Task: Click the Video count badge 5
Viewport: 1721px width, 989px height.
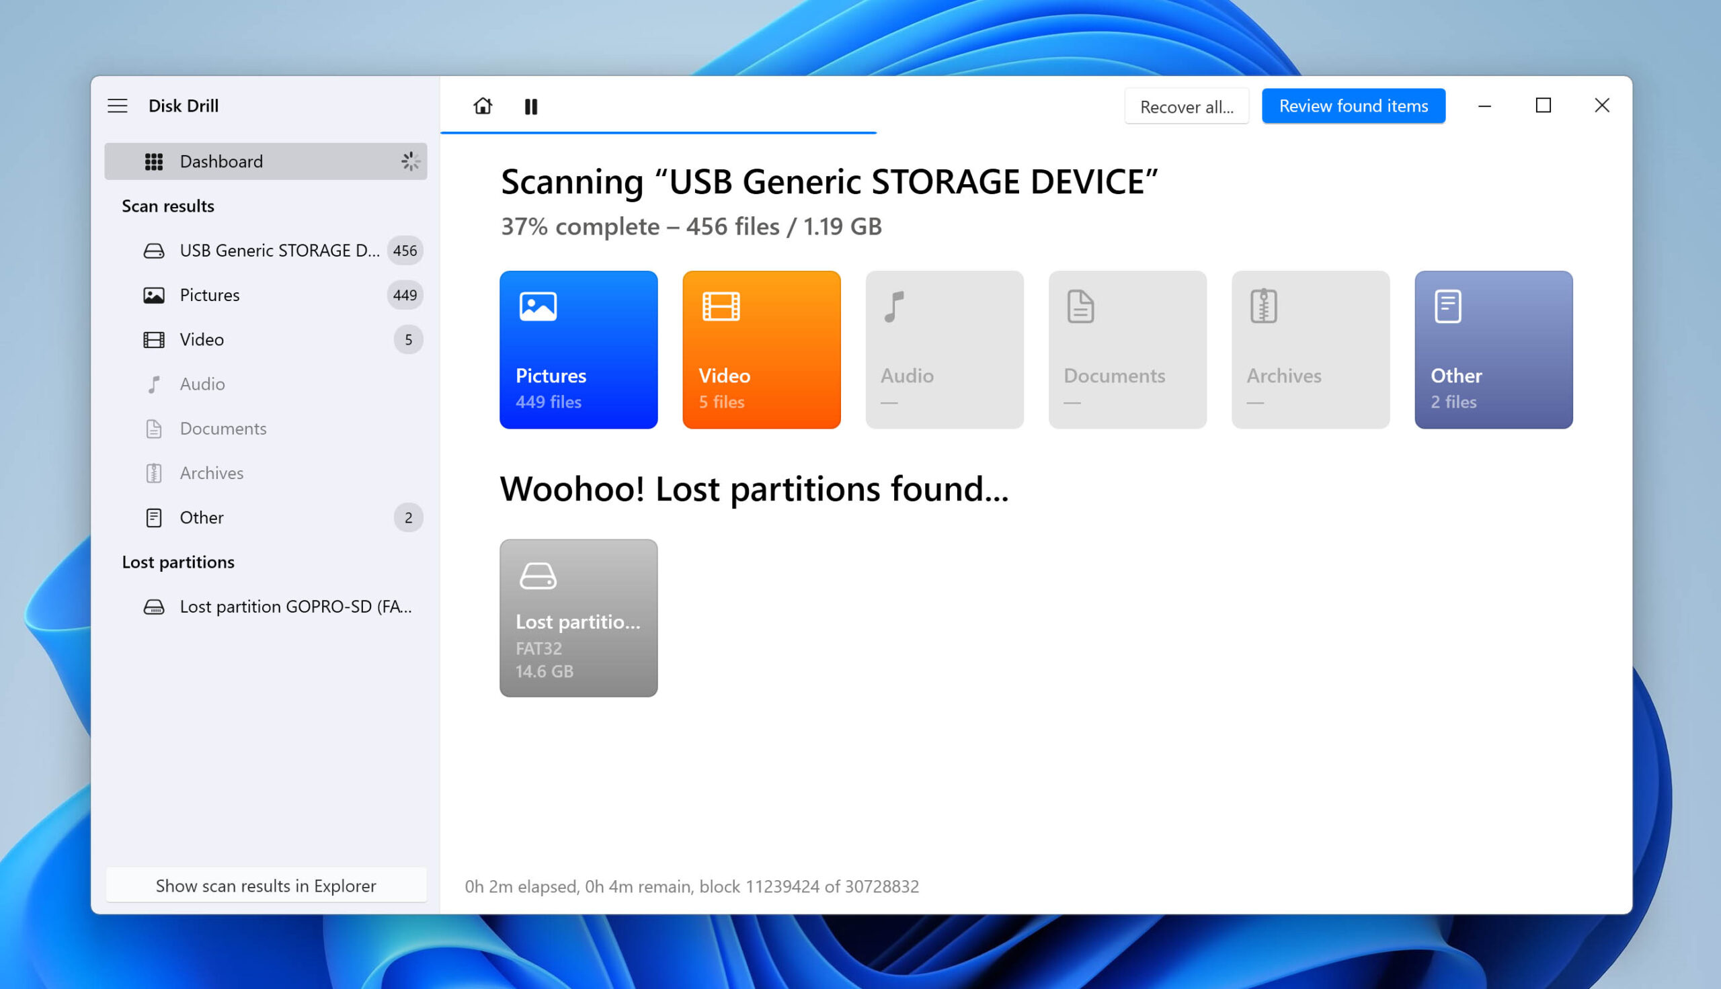Action: [x=408, y=339]
